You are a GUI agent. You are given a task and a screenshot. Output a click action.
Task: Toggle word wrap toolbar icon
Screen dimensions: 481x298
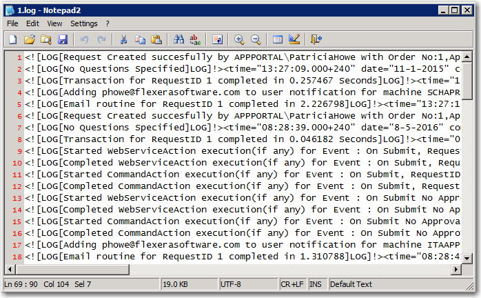pos(217,40)
